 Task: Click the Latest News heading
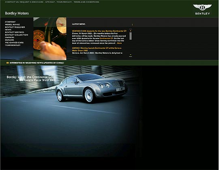(x=79, y=24)
